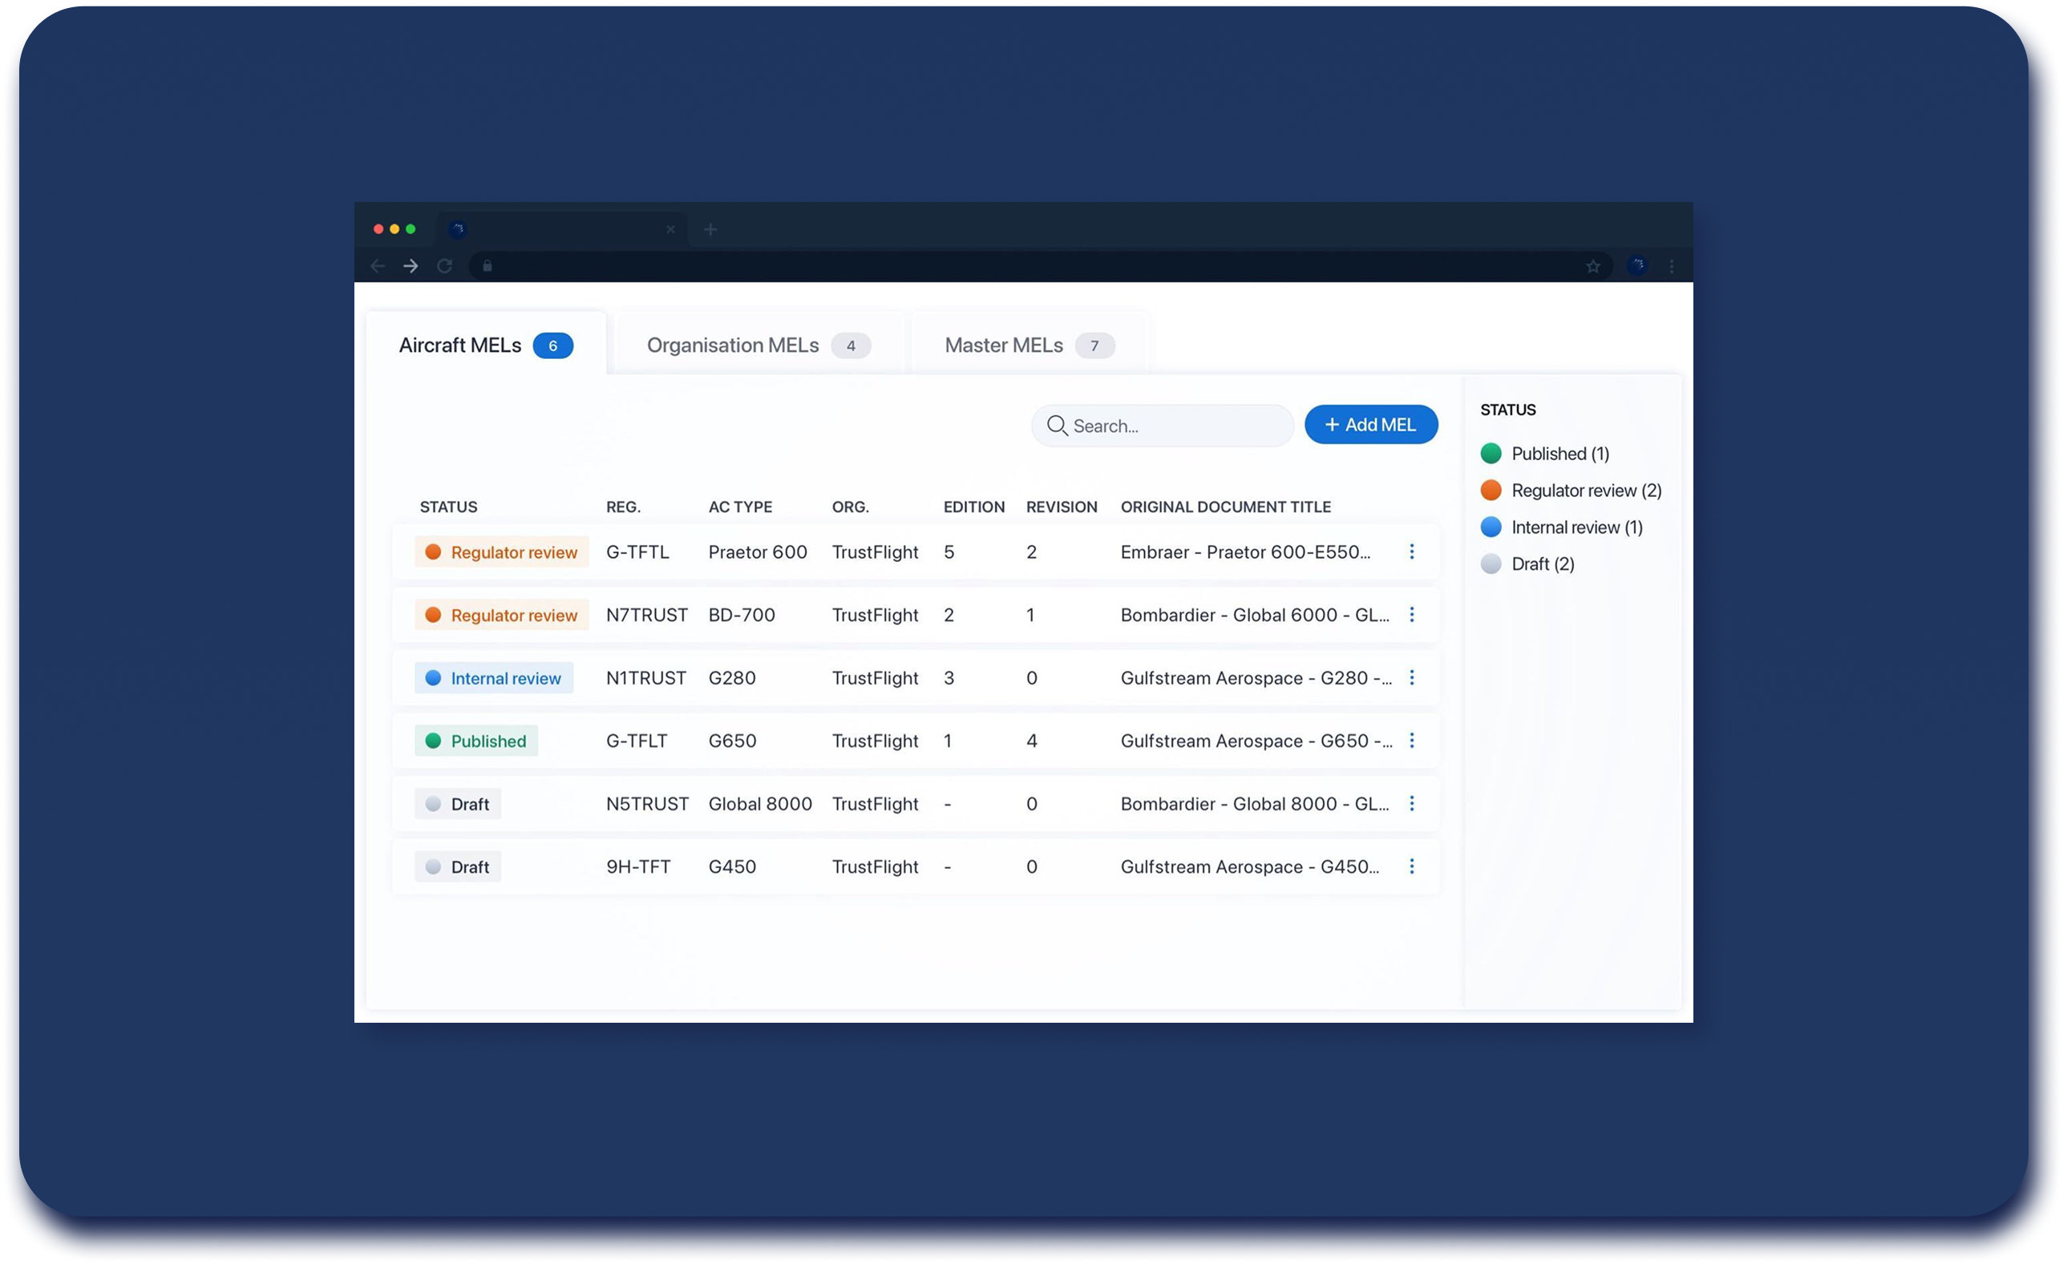This screenshot has width=2063, height=1264.
Task: Open a new browser tab
Action: (x=710, y=229)
